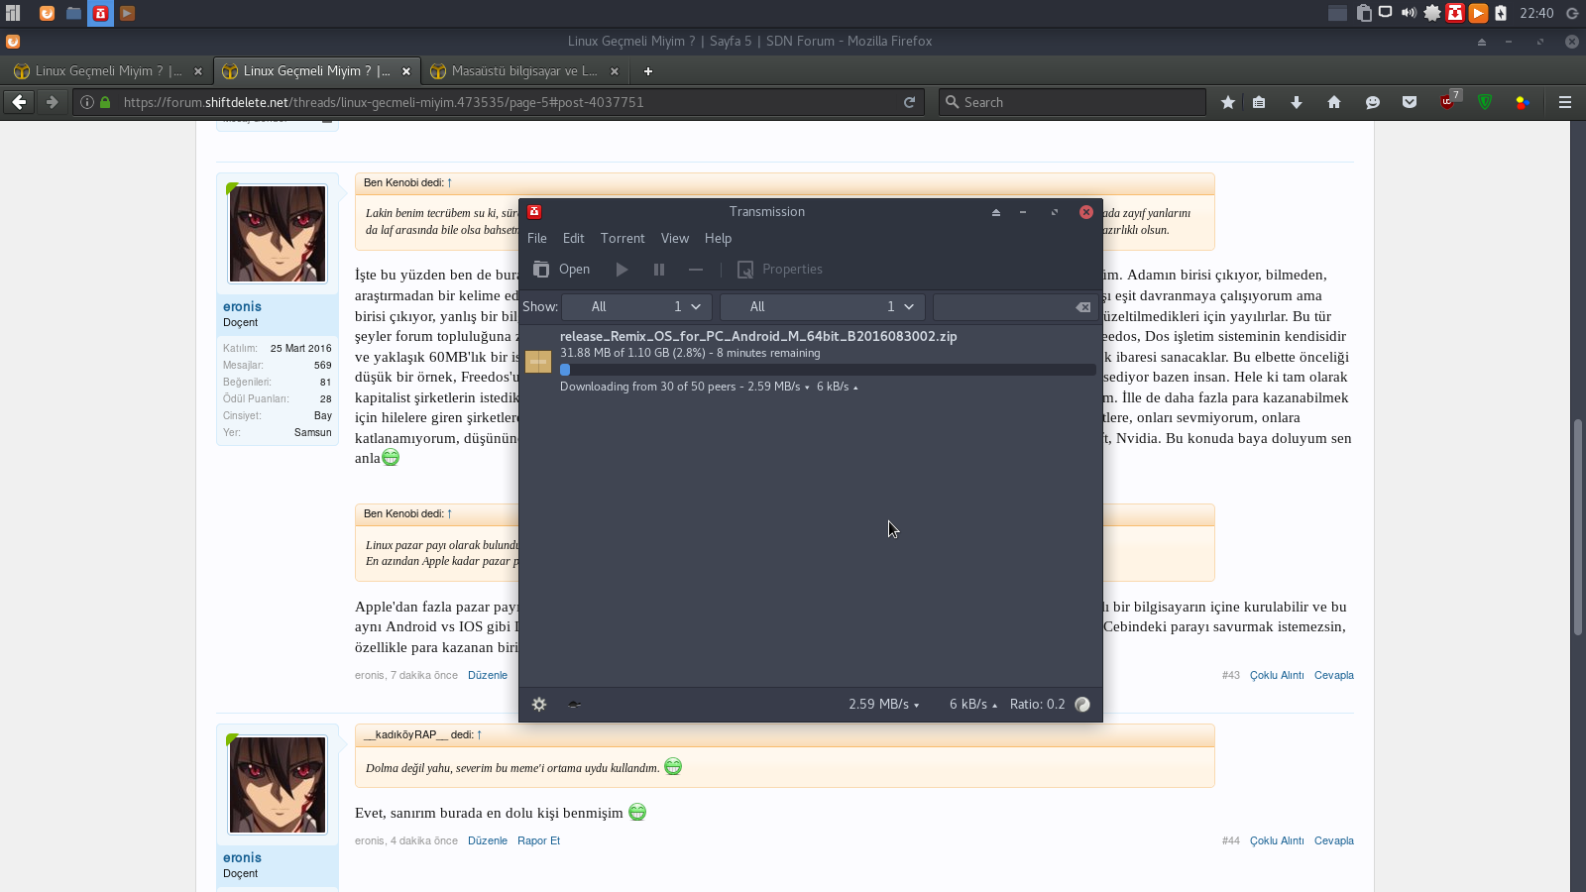
Task: Click the Rapor Et link under post #44
Action: tap(538, 840)
